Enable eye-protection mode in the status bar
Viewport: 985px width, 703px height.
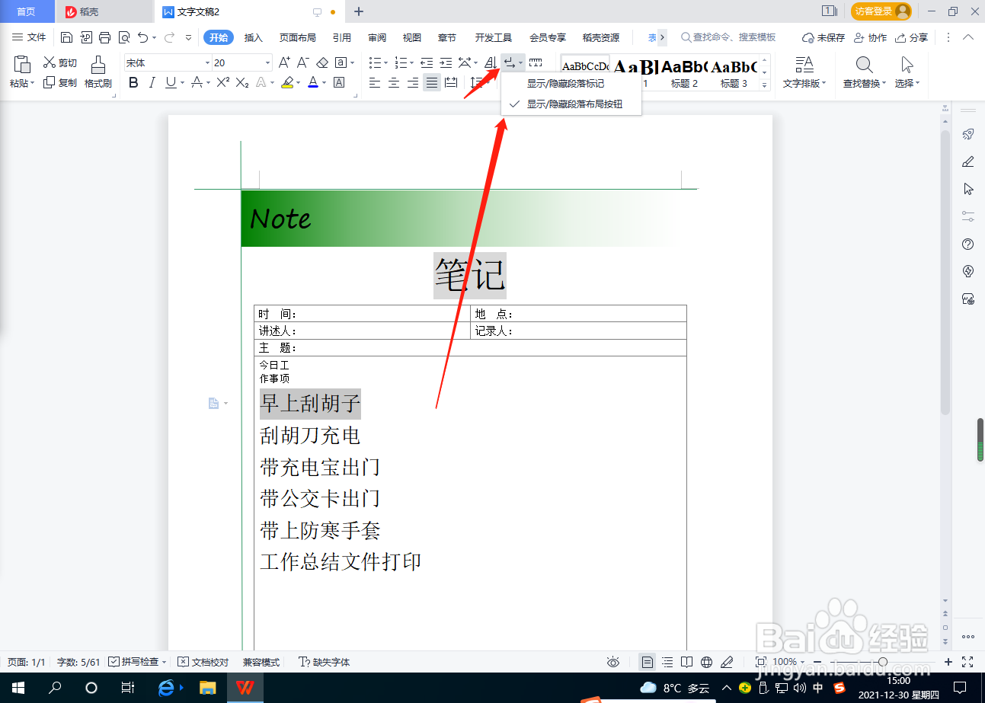tap(613, 662)
